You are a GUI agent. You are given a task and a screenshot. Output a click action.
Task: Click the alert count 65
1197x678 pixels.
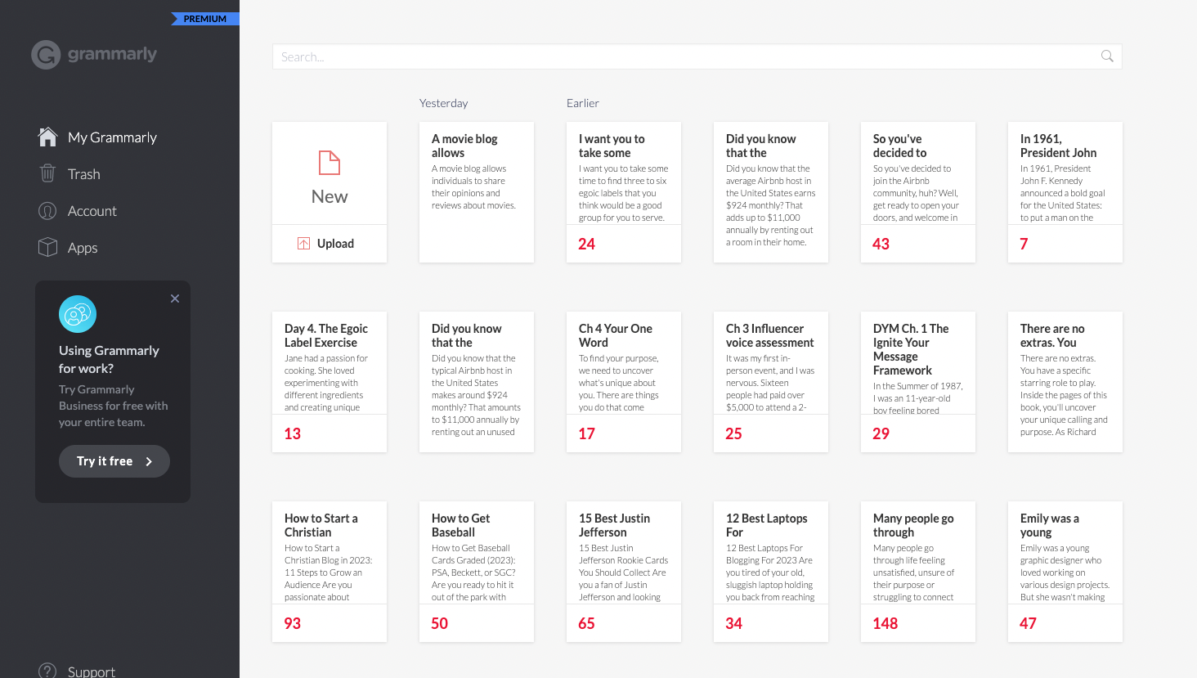tap(587, 623)
